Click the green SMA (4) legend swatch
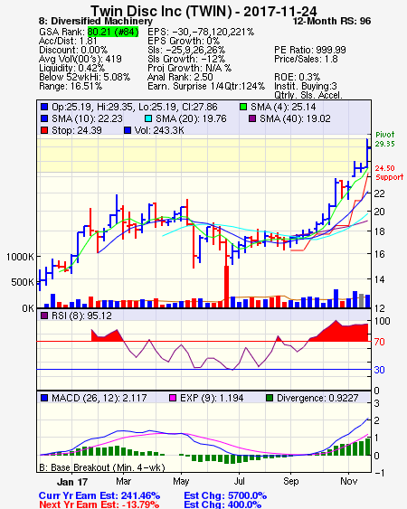This screenshot has width=407, height=509. click(x=243, y=107)
